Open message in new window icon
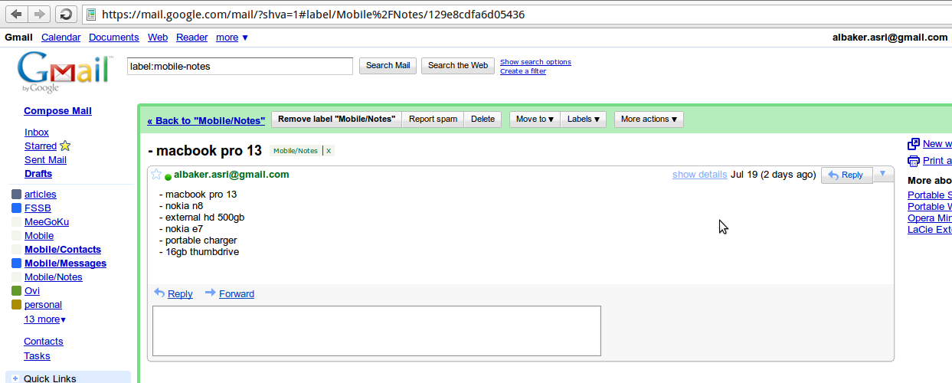This screenshot has height=383, width=952. [913, 144]
